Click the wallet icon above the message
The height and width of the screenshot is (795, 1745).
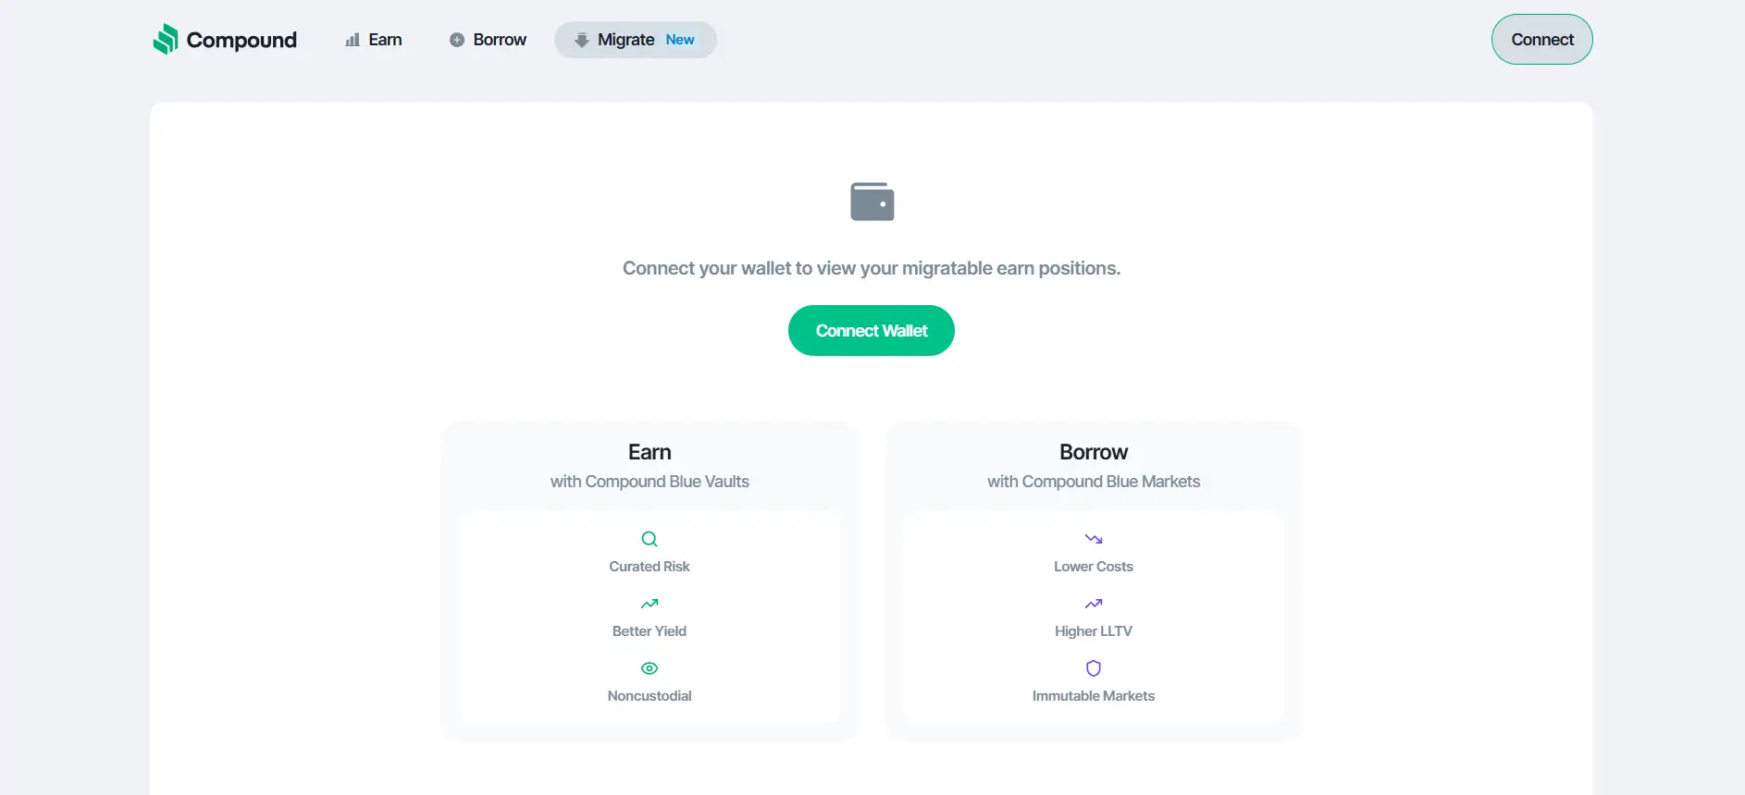point(872,202)
